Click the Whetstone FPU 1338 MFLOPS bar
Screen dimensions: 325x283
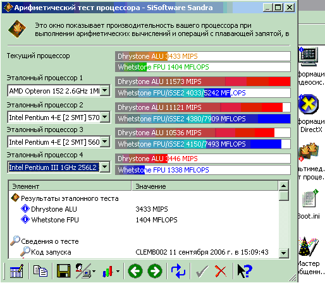(203, 170)
